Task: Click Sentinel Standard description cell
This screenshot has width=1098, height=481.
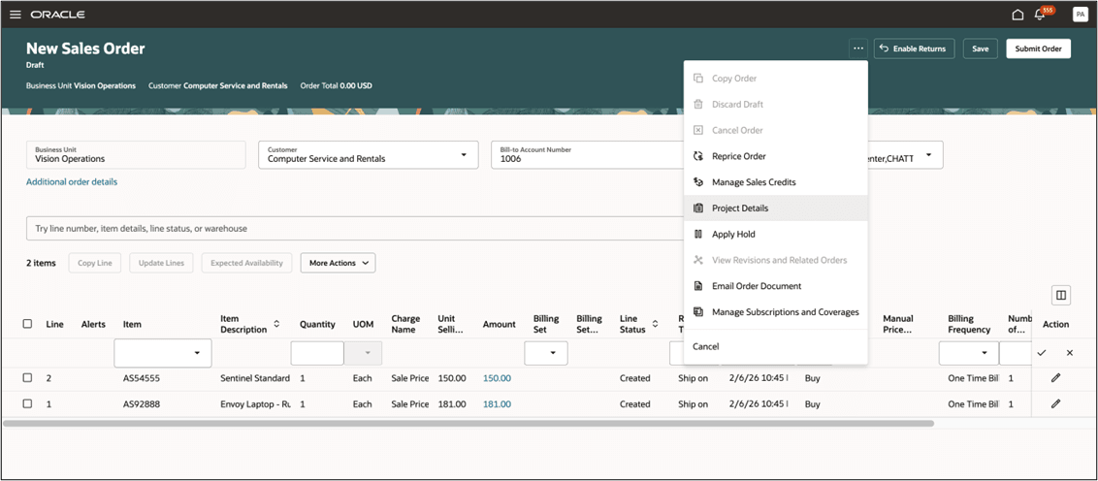Action: (x=255, y=378)
